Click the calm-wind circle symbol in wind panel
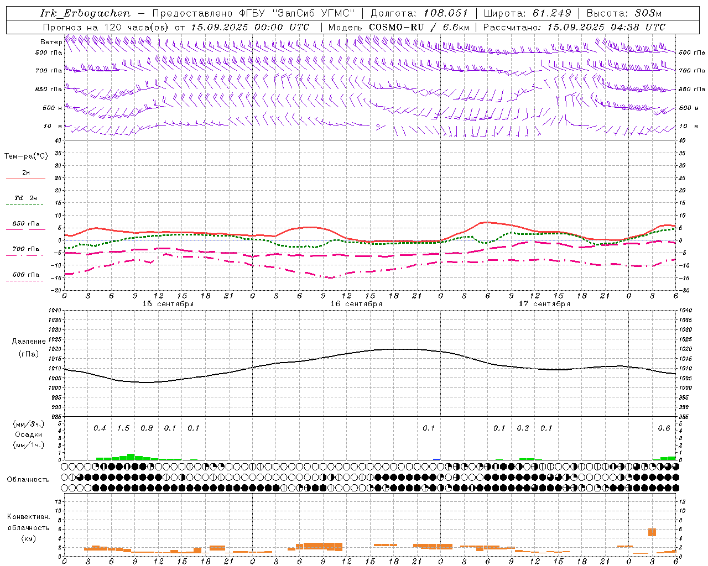708x566 pixels. coord(378,126)
